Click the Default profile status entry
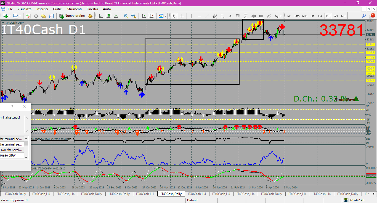This screenshot has width=377, height=203. click(192, 200)
